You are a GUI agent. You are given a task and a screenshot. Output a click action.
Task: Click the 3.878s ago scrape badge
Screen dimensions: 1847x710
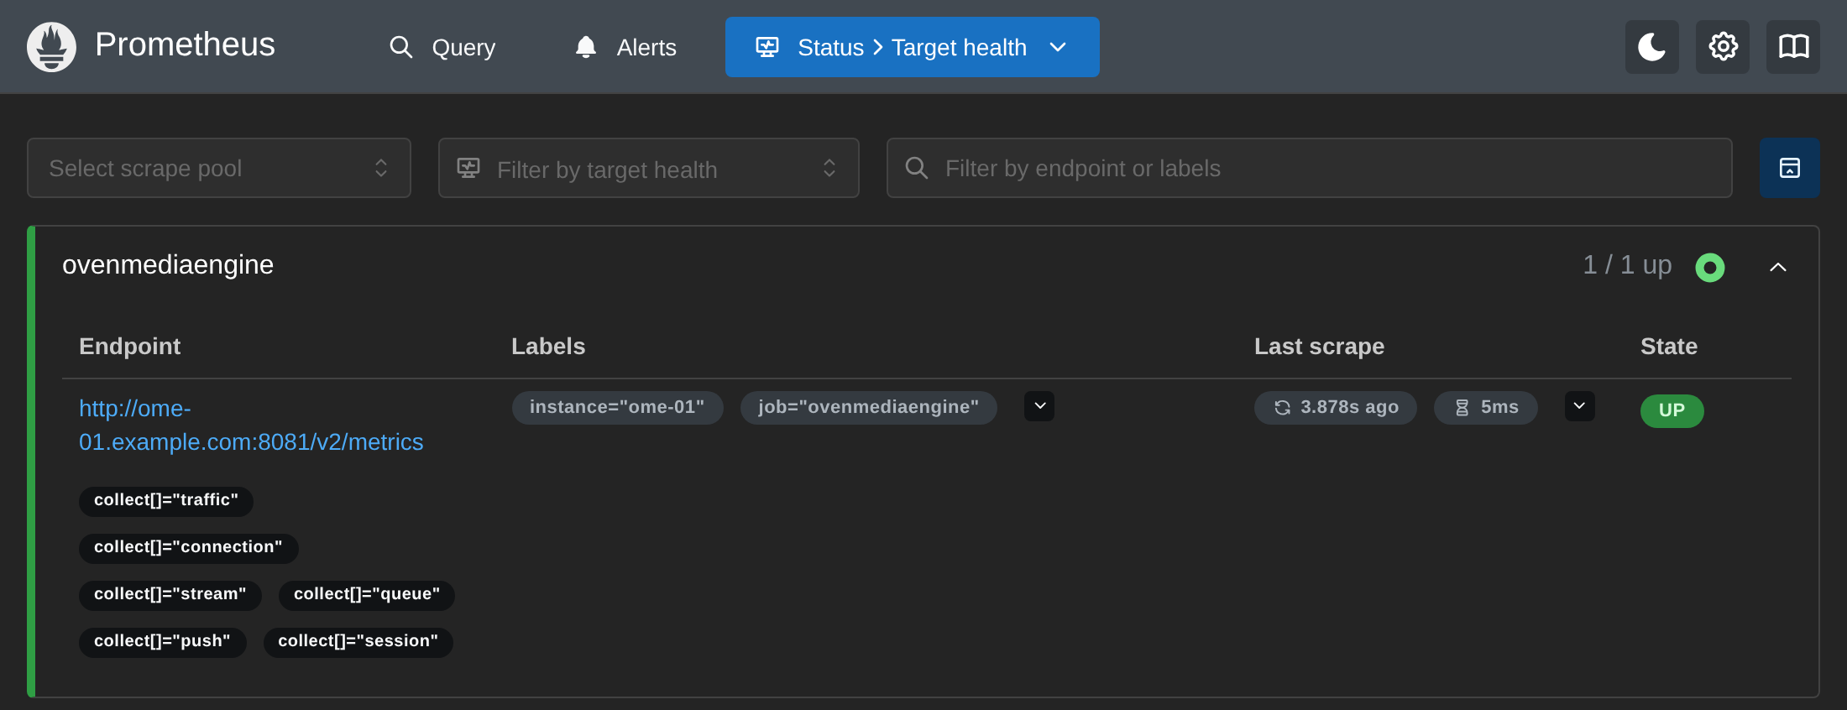tap(1335, 408)
